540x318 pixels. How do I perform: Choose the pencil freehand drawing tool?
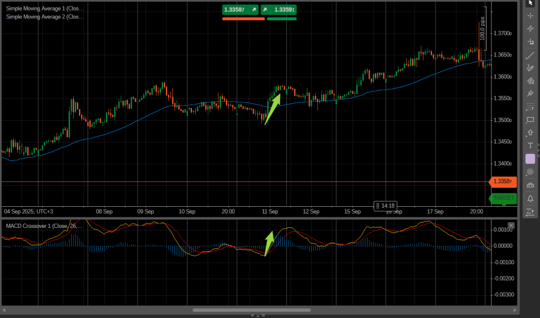pos(531,68)
